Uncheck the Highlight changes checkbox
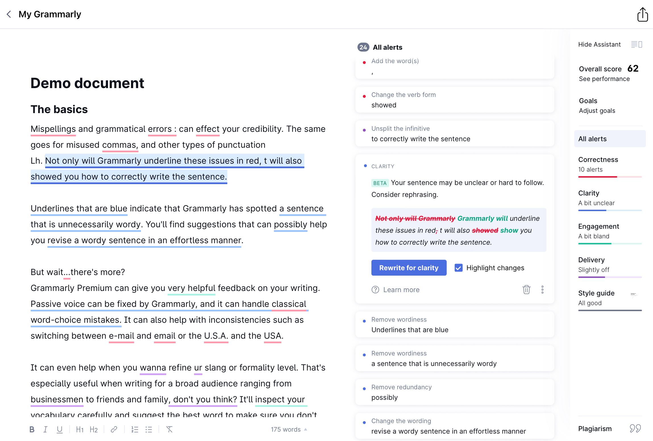This screenshot has width=653, height=441. click(x=458, y=268)
